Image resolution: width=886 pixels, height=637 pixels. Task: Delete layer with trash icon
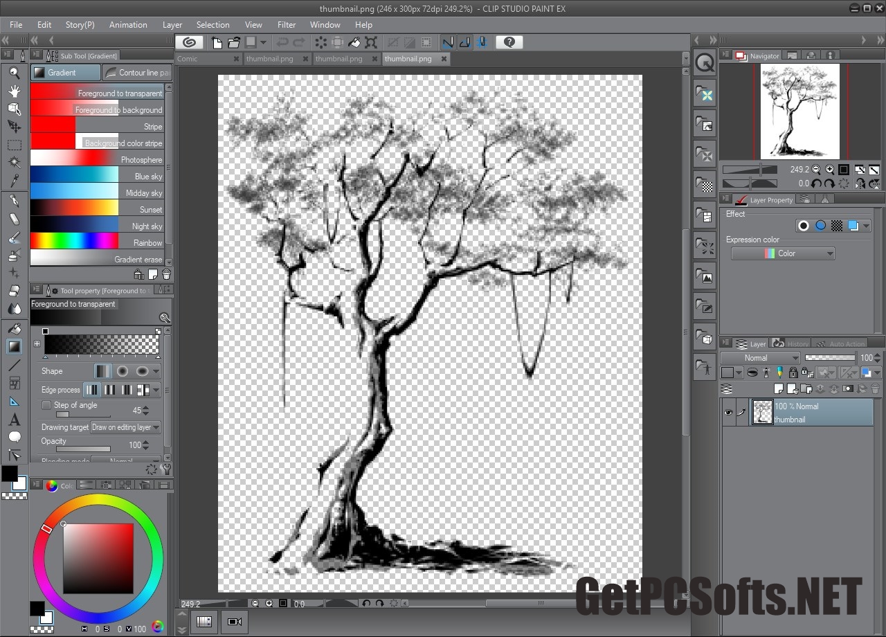coord(875,389)
